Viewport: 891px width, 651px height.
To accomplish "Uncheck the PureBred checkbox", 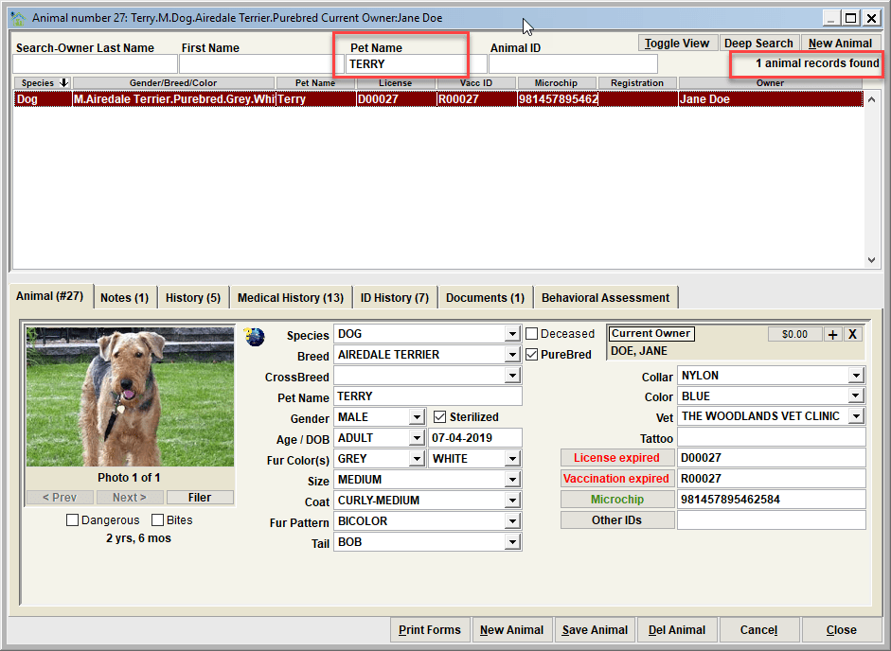I will pos(532,355).
